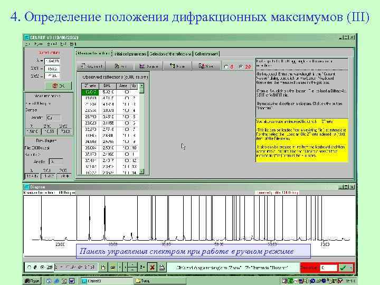
Task: Click the File load button with page icon
Action: point(120,65)
